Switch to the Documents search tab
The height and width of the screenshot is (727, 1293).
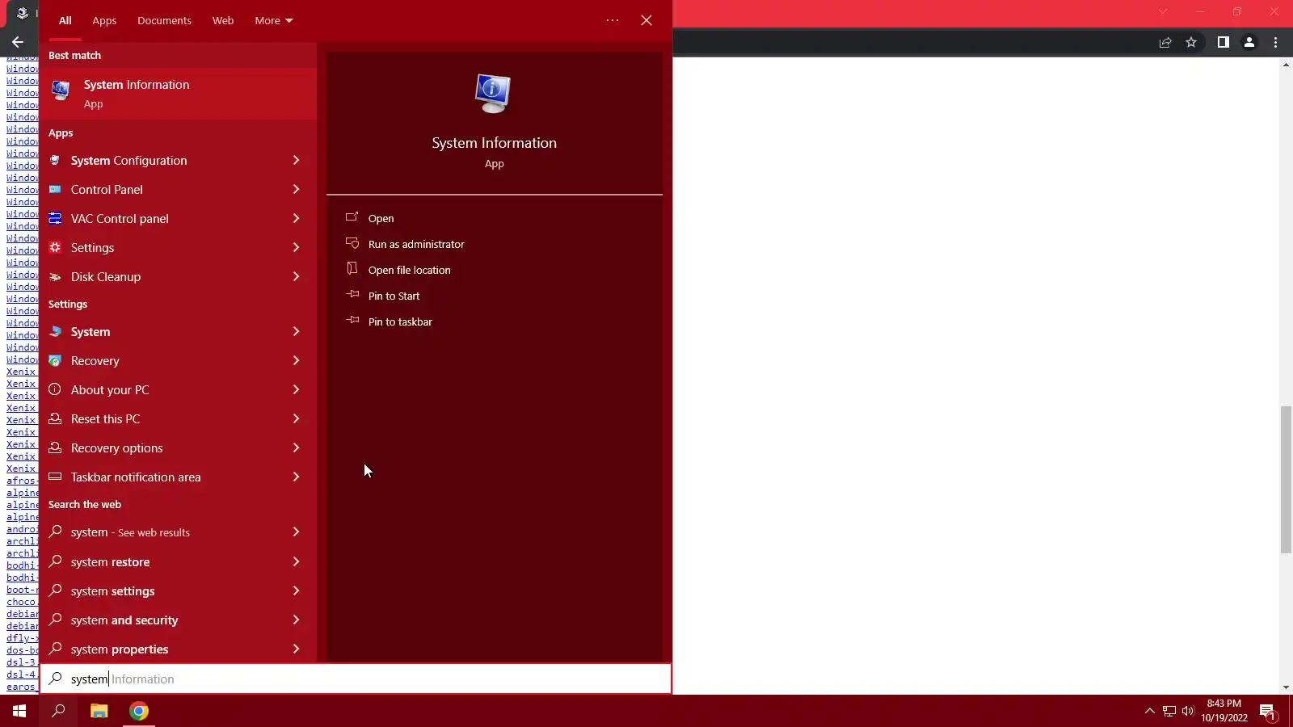164,20
